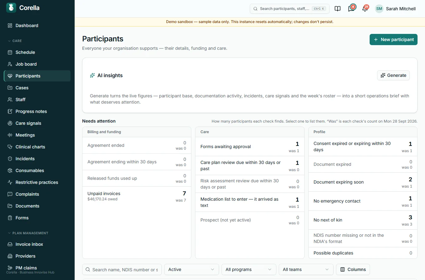Click the Dashboard sidebar icon
Image resolution: width=425 pixels, height=280 pixels.
pyautogui.click(x=10, y=26)
